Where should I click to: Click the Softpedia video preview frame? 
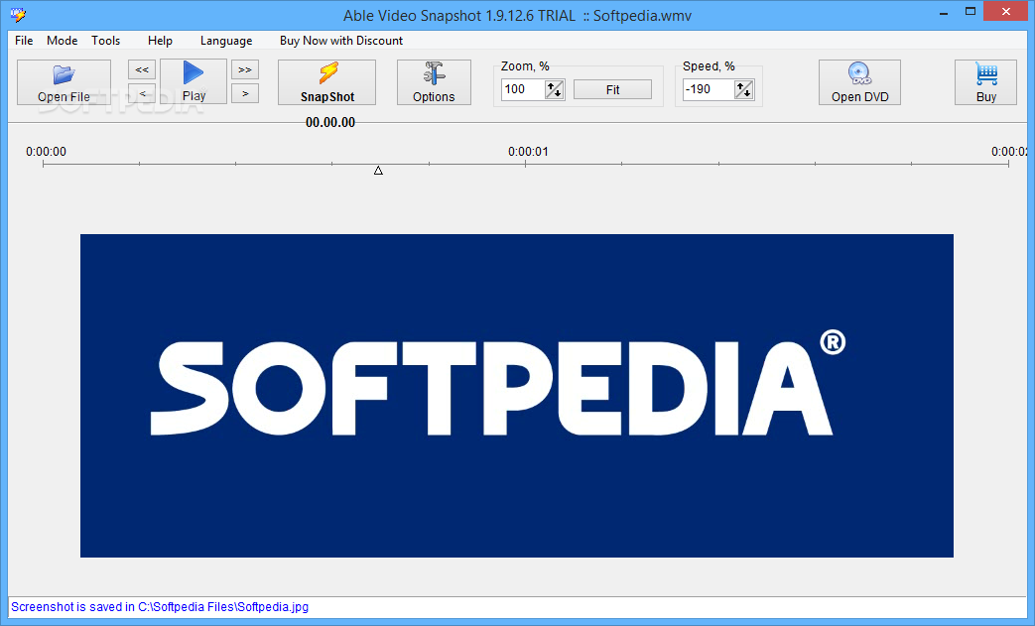pyautogui.click(x=517, y=396)
